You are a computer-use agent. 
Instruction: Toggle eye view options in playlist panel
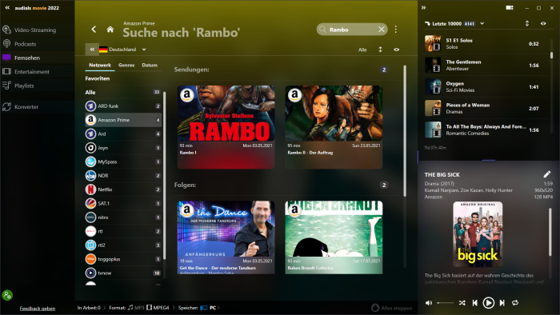point(543,23)
